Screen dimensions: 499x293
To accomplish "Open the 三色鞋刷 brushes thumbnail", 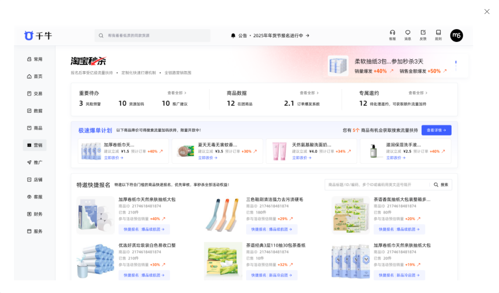I will coord(223,215).
